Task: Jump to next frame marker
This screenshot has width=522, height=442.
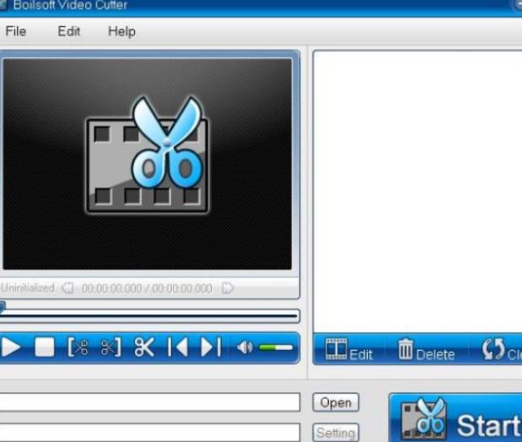Action: (211, 347)
